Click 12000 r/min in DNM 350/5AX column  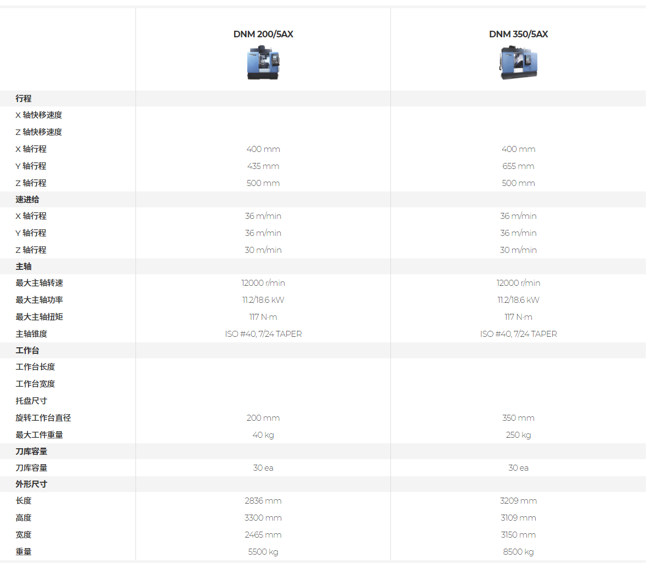[x=518, y=283]
